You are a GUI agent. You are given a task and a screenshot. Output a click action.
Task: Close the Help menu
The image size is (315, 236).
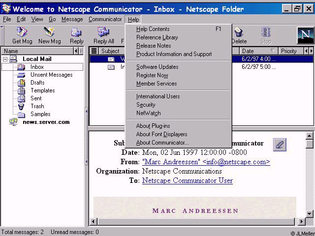coord(133,20)
